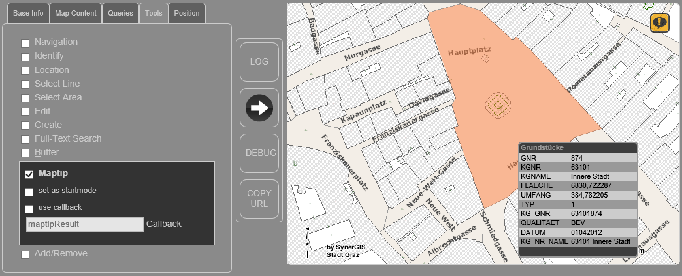Image resolution: width=682 pixels, height=276 pixels.
Task: Click the GNR value 874
Action: 576,158
